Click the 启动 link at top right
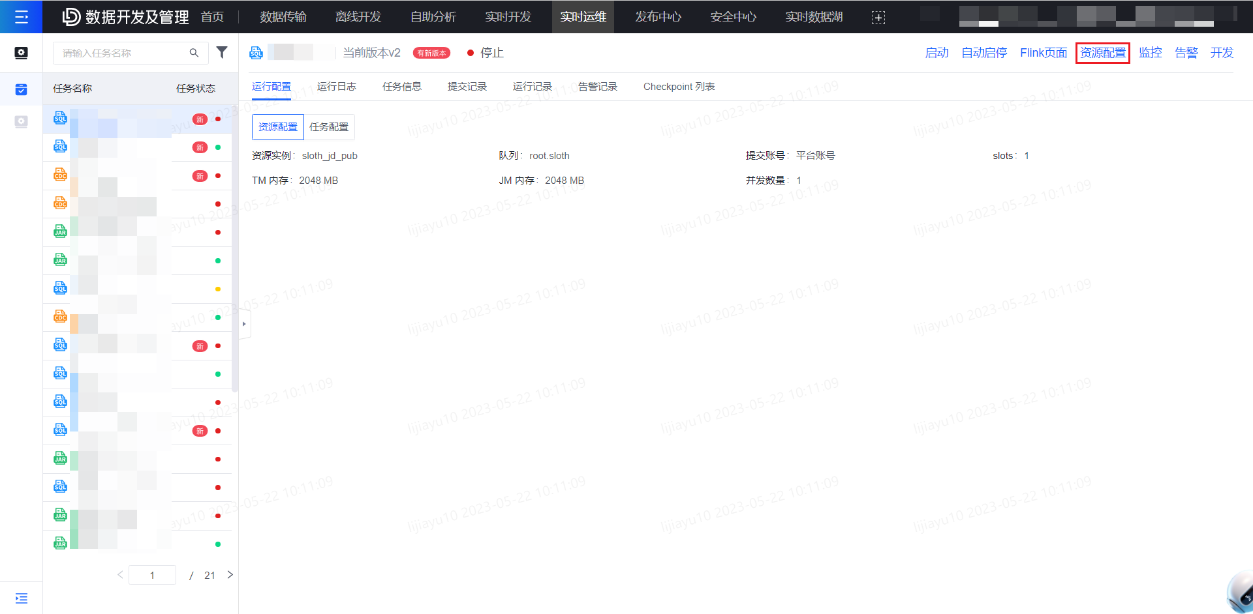Screen dimensions: 1253x614 pos(936,53)
